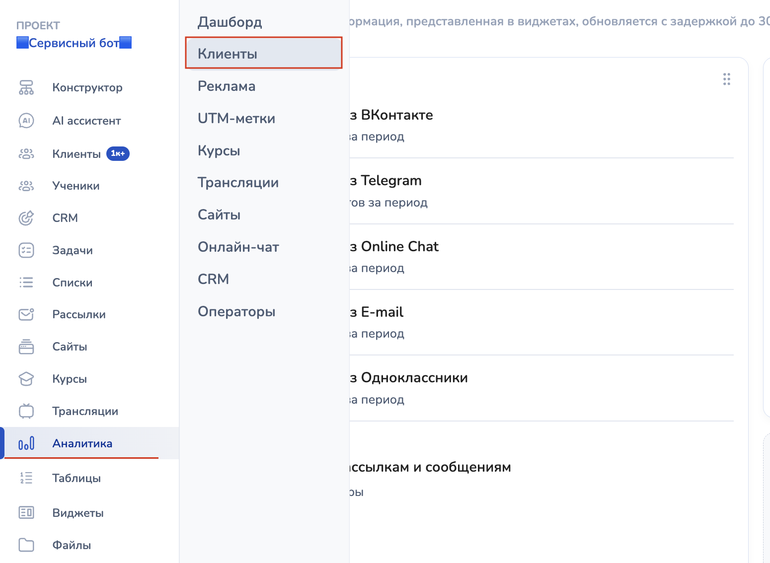The height and width of the screenshot is (563, 770).
Task: Click the Конструктор flowchart icon
Action: click(26, 87)
